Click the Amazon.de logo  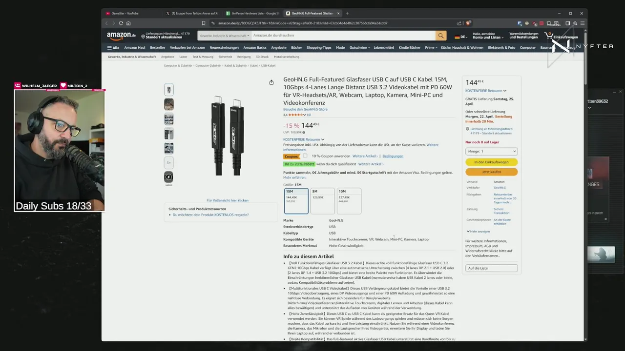(121, 36)
